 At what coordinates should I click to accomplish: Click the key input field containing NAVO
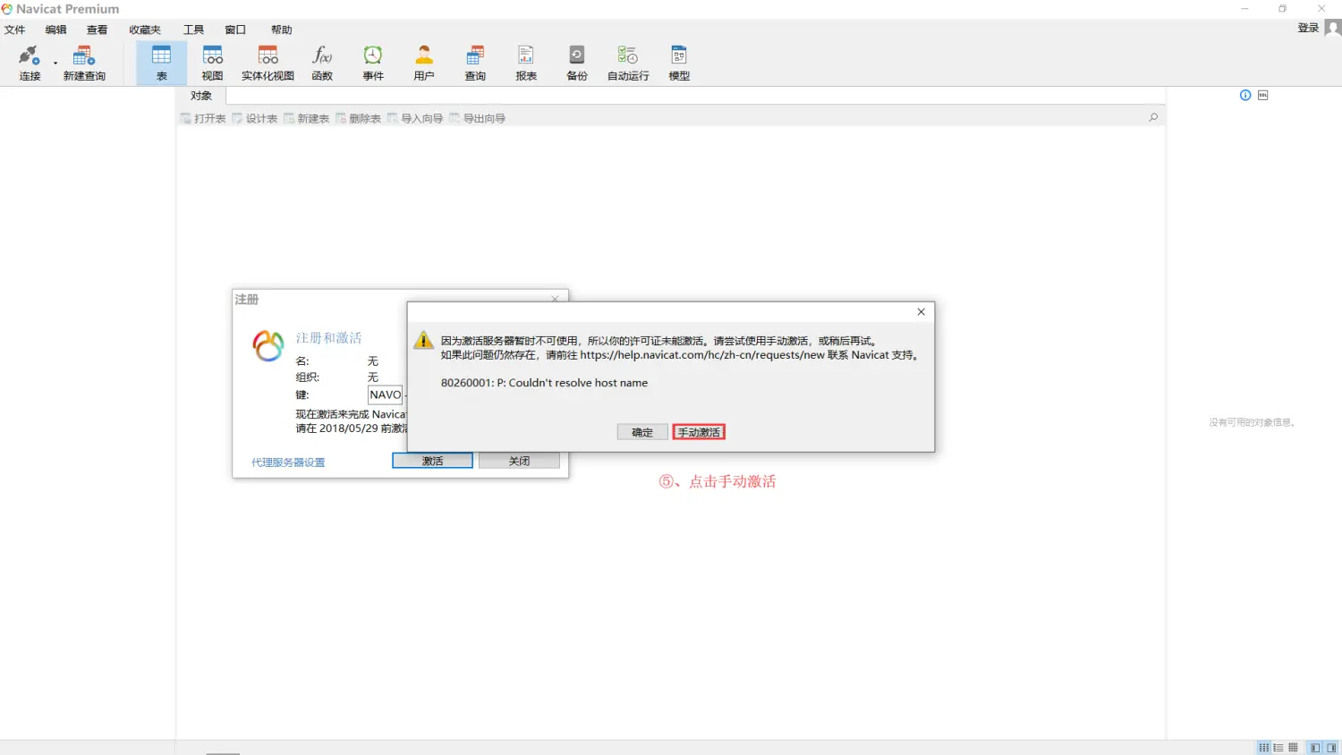pyautogui.click(x=386, y=394)
